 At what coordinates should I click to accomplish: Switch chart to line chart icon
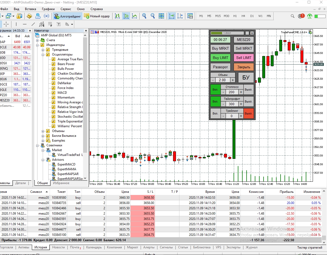tap(135, 16)
